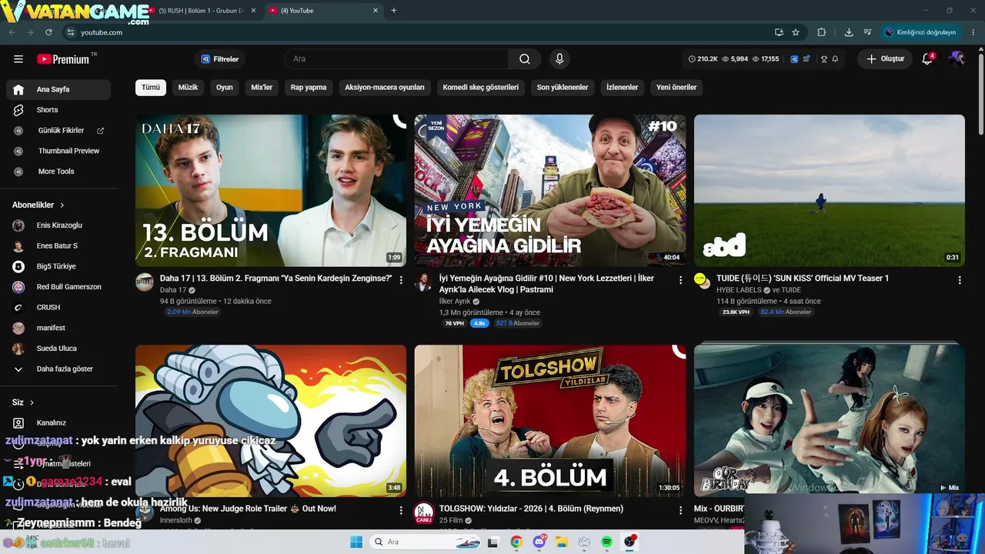Select the Tümü filter chip

pyautogui.click(x=151, y=88)
